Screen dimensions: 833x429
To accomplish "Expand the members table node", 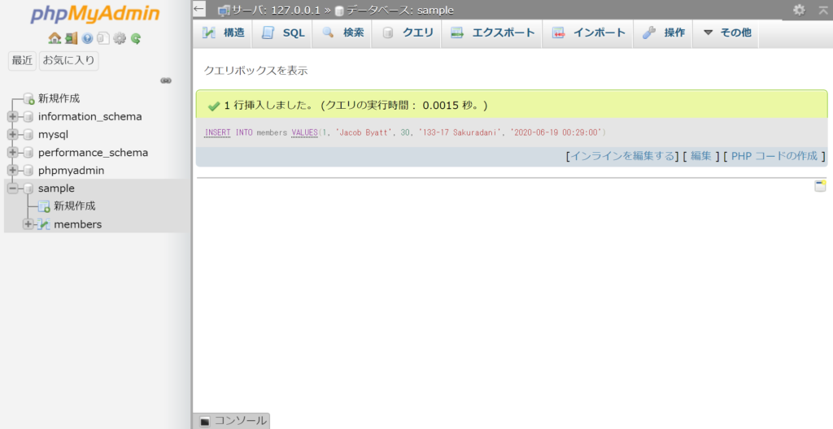I will 28,224.
